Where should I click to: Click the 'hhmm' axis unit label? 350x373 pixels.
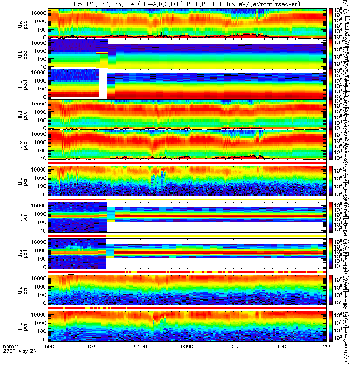click(x=11, y=346)
